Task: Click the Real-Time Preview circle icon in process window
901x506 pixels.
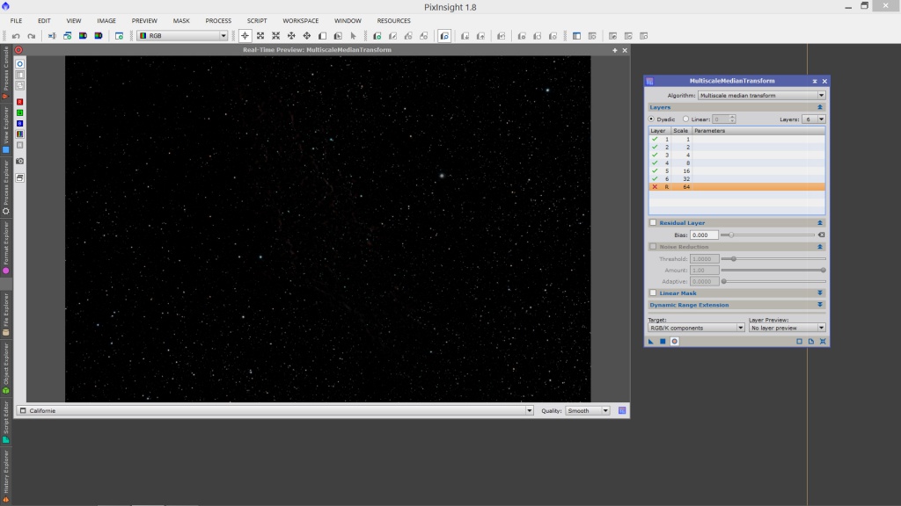Action: click(x=674, y=341)
